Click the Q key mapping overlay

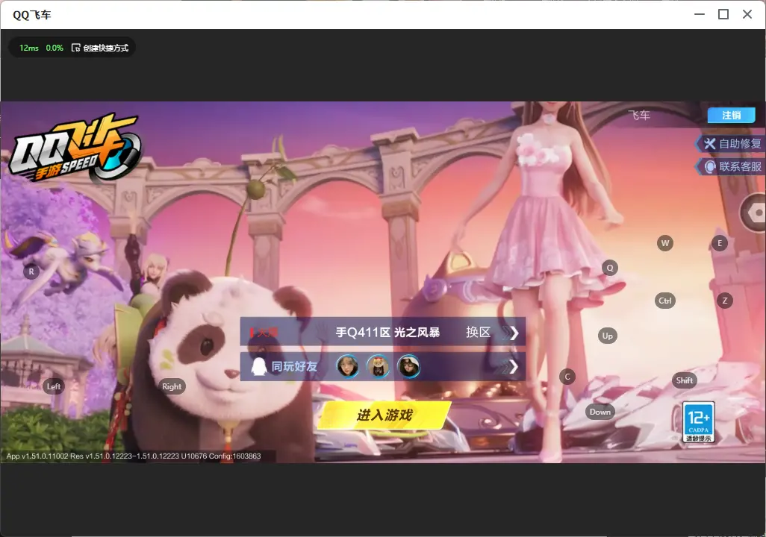coord(610,268)
